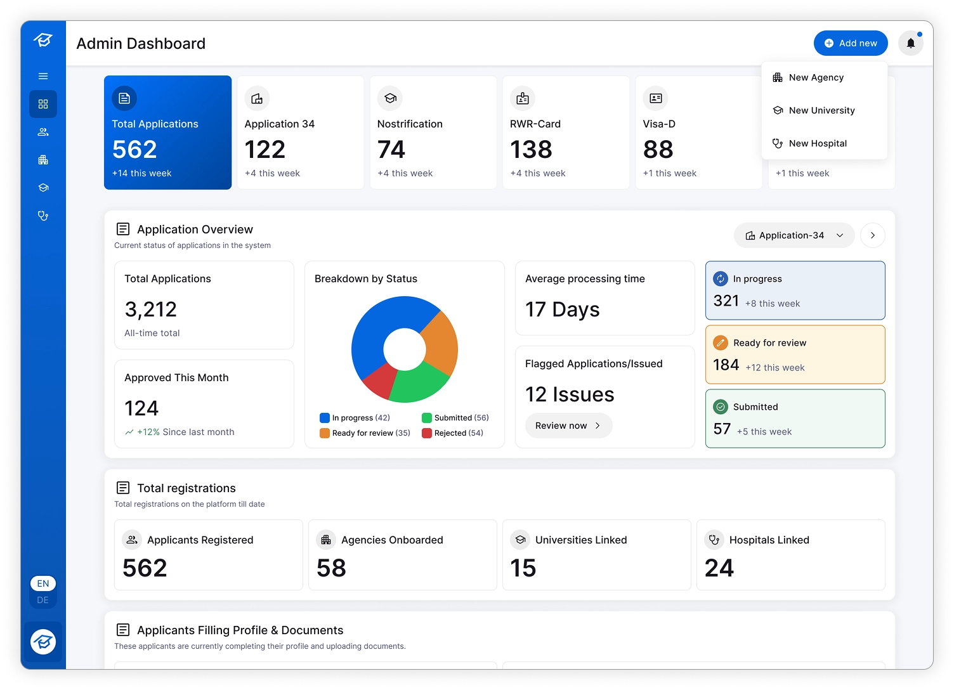Switch language to DE
The image size is (954, 690).
[x=43, y=600]
